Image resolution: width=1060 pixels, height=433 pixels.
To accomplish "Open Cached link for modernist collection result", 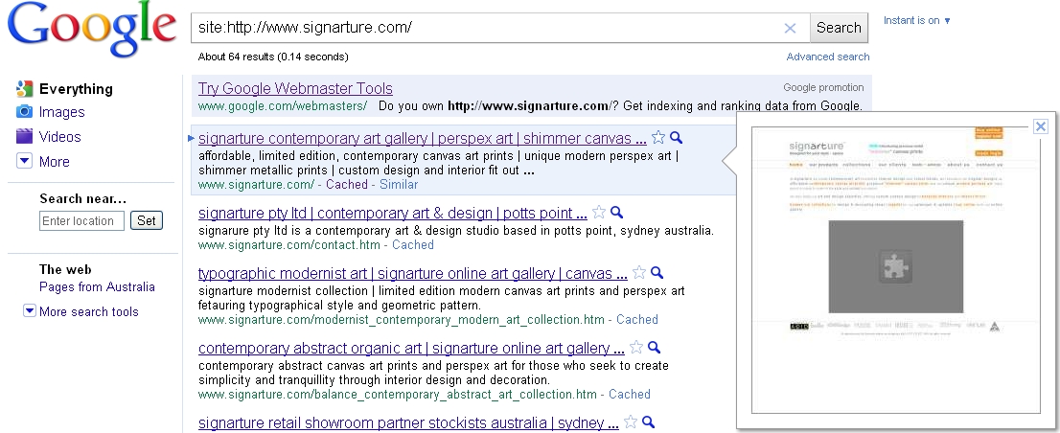I will (636, 320).
